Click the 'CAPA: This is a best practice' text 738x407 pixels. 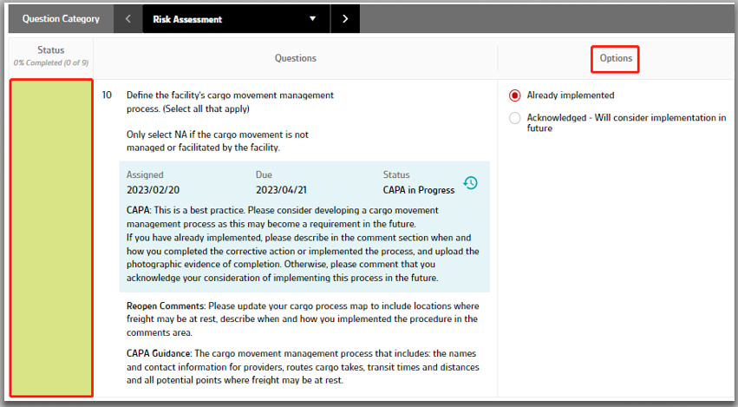pos(303,244)
